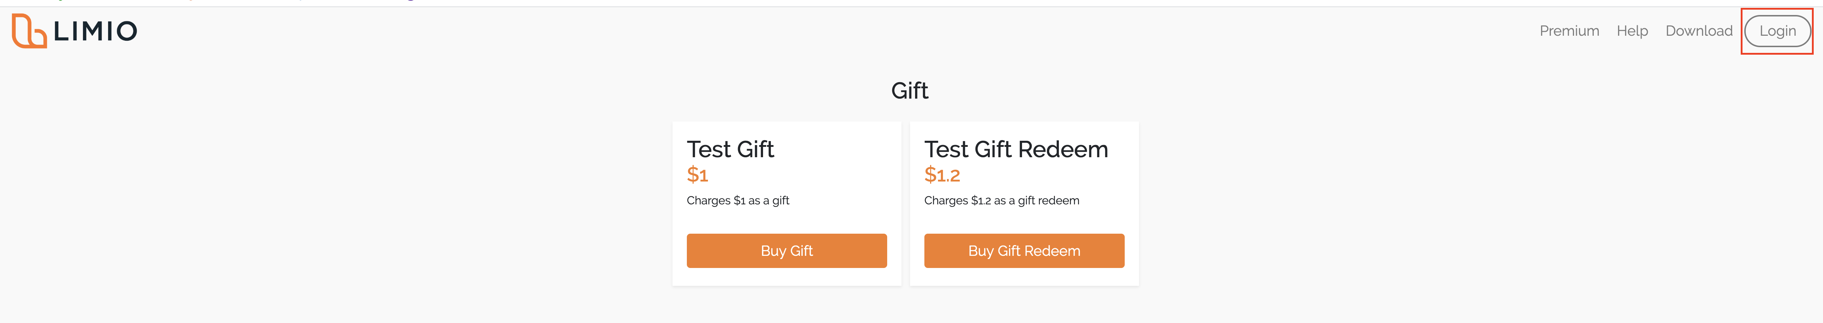Image resolution: width=1823 pixels, height=323 pixels.
Task: Open the Help menu item
Action: (x=1632, y=31)
